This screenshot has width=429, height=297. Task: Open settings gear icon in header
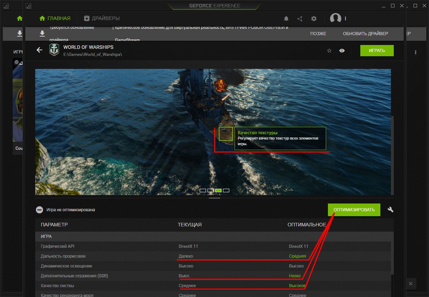pos(313,19)
